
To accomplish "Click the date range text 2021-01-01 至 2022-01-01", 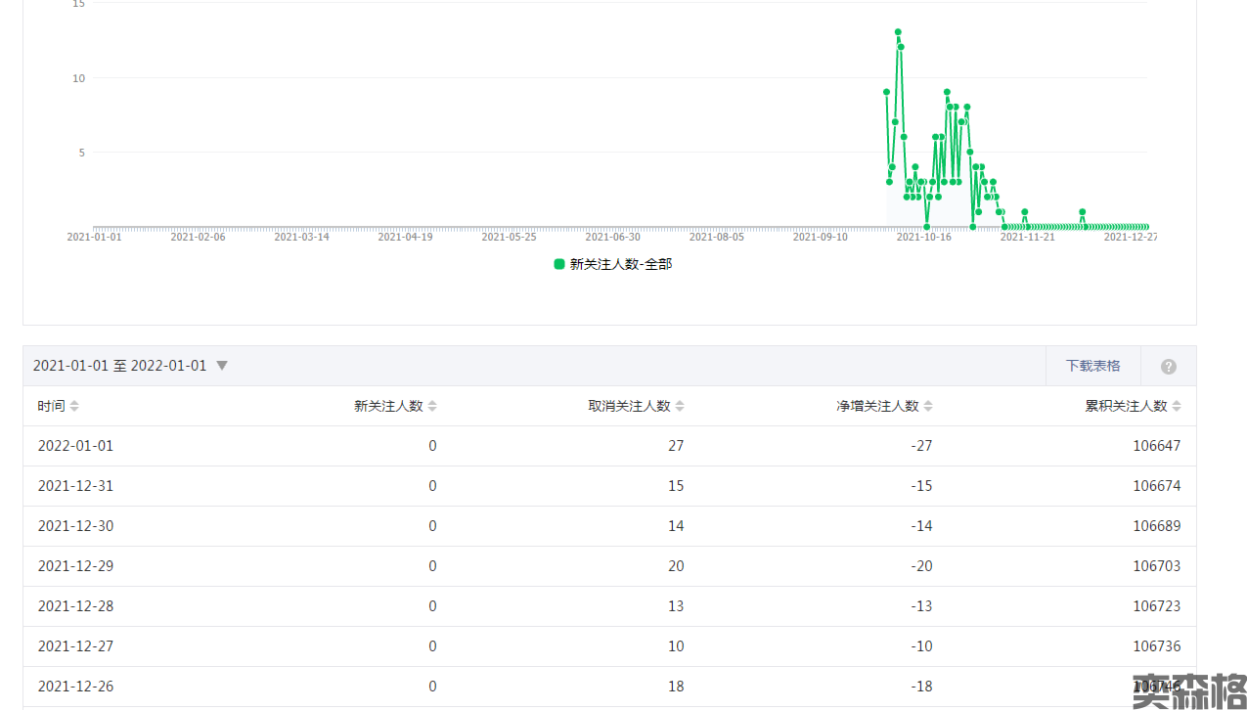I will click(x=119, y=366).
